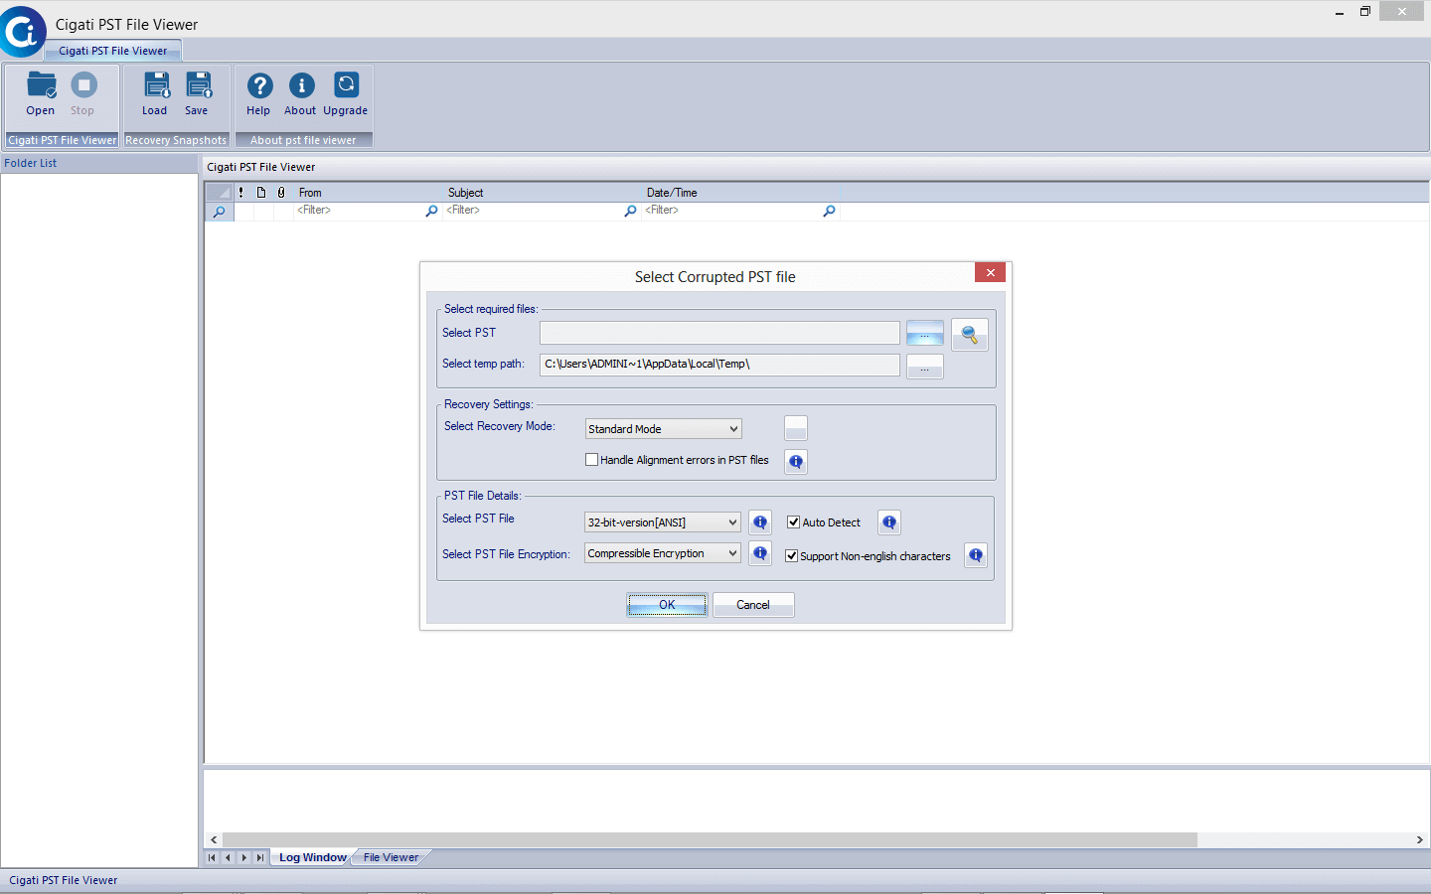
Task: Search for PST files with magnifier button
Action: tap(970, 335)
